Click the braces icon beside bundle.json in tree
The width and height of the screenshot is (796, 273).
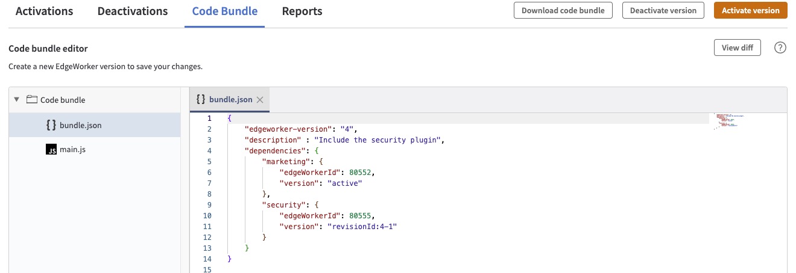tap(51, 125)
